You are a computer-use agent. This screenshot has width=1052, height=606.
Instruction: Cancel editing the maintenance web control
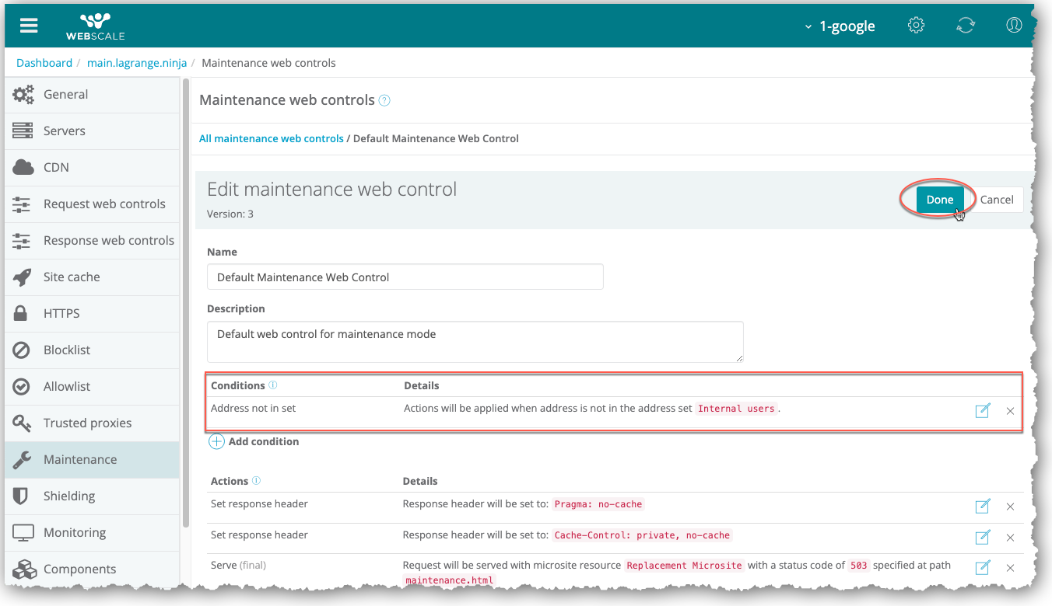pyautogui.click(x=996, y=200)
